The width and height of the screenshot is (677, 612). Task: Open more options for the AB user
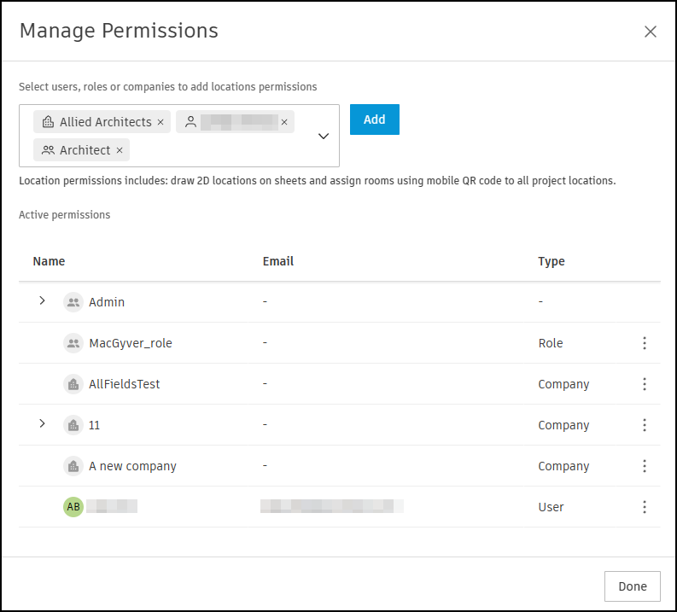(645, 507)
